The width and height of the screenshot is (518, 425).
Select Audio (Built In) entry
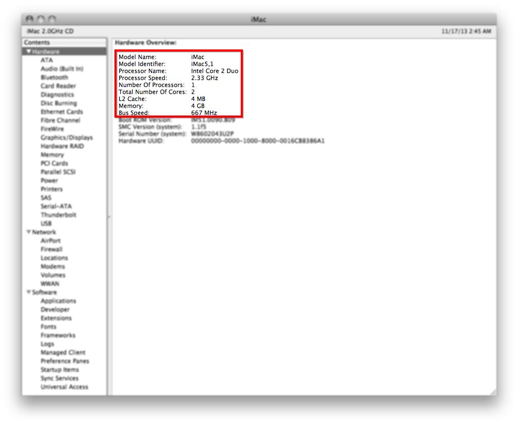pos(62,69)
